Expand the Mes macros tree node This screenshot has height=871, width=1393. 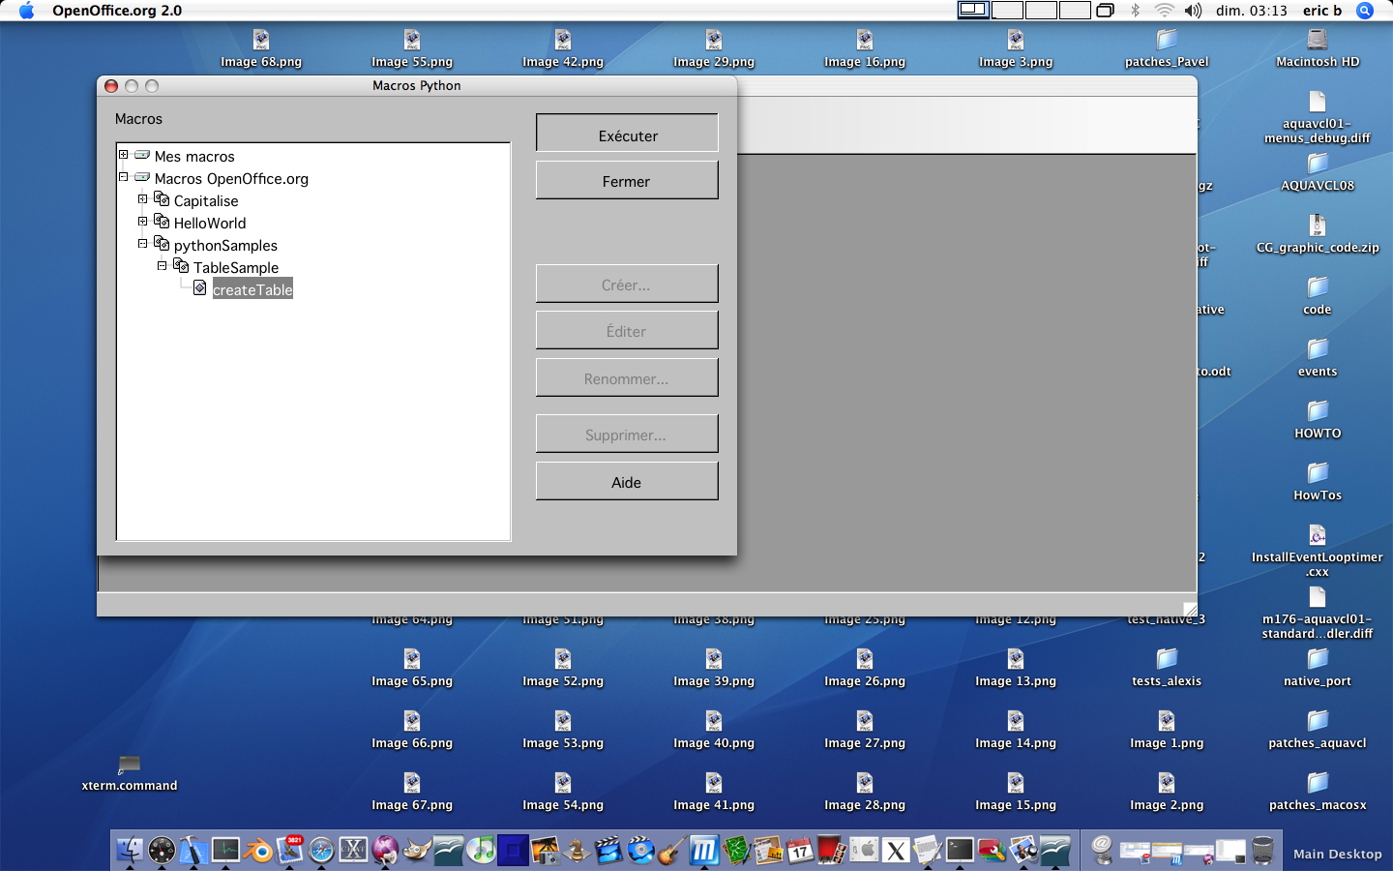coord(124,155)
